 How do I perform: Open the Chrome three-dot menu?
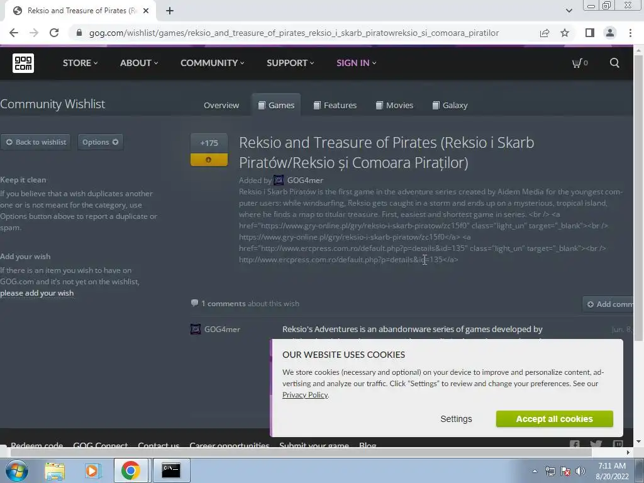pos(630,33)
